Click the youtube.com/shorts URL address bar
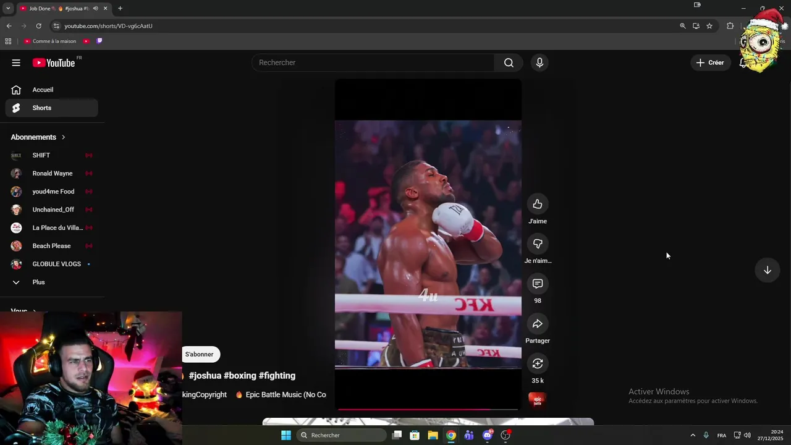 pyautogui.click(x=109, y=26)
